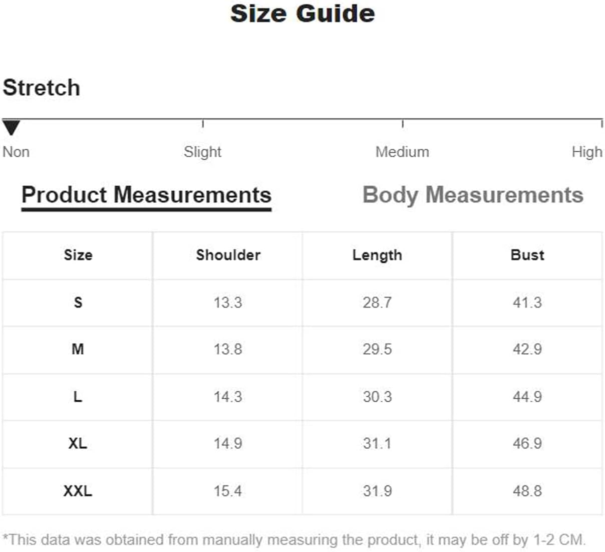Image resolution: width=605 pixels, height=552 pixels.
Task: Click the High stretch label
Action: pyautogui.click(x=587, y=152)
